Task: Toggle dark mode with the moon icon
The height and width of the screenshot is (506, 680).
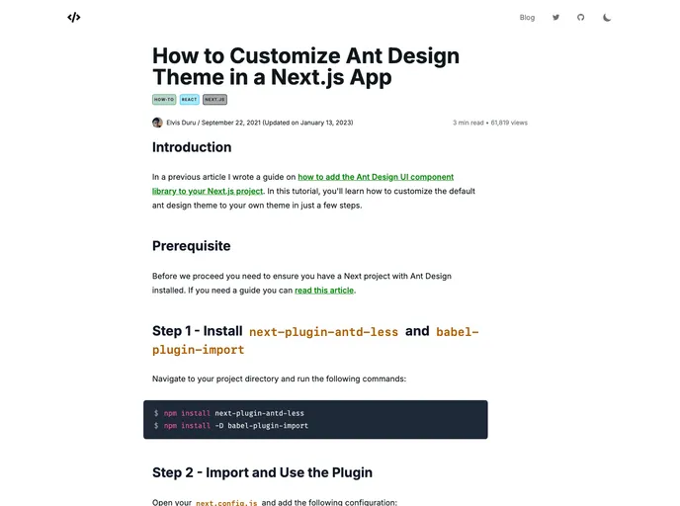Action: coord(607,17)
